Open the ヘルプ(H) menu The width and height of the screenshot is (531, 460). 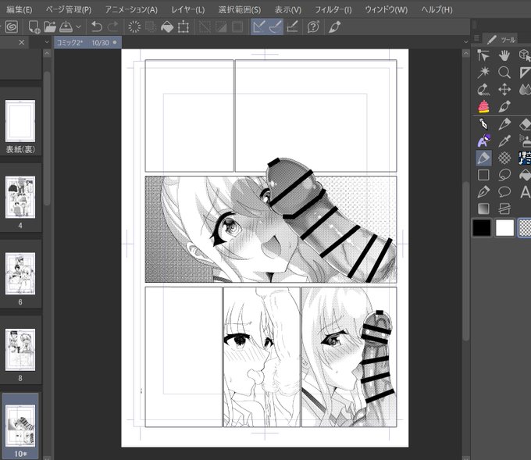437,10
